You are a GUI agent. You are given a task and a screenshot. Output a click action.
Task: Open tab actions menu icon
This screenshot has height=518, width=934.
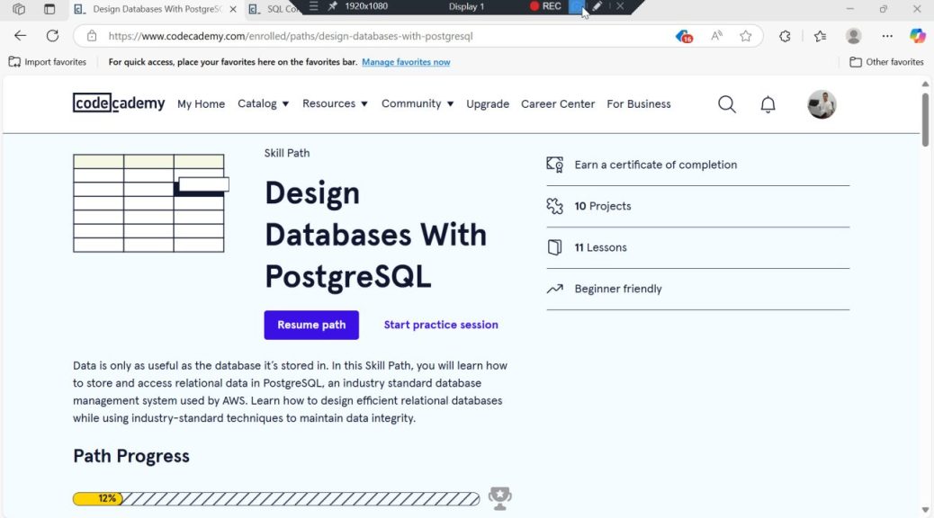pos(49,9)
